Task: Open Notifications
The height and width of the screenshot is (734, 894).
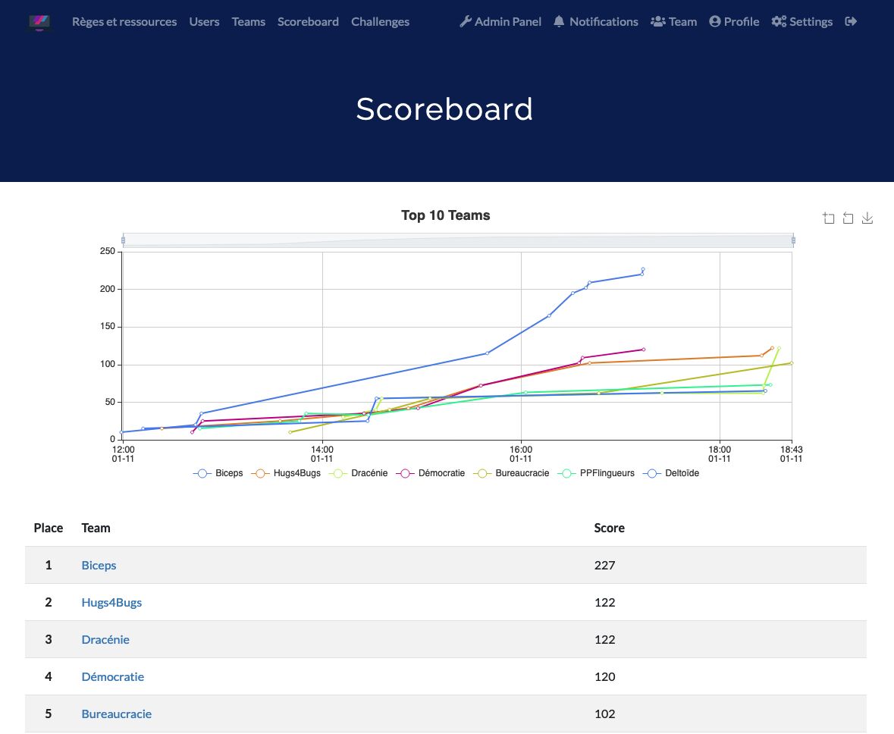Action: (x=596, y=22)
